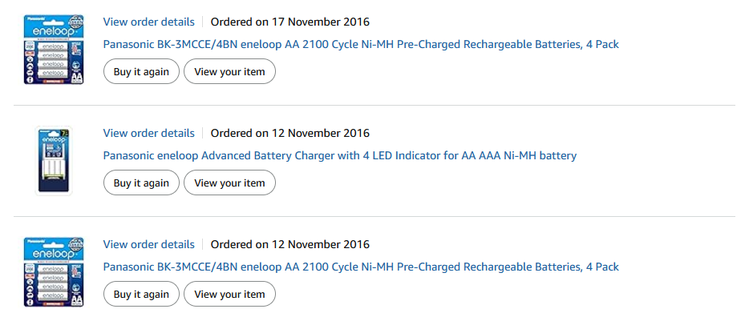
Task: View order details for 12 November batteries order
Action: coord(148,244)
